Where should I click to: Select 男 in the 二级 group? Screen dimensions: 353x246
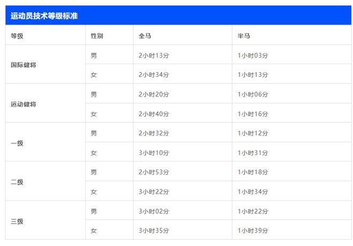[94, 172]
